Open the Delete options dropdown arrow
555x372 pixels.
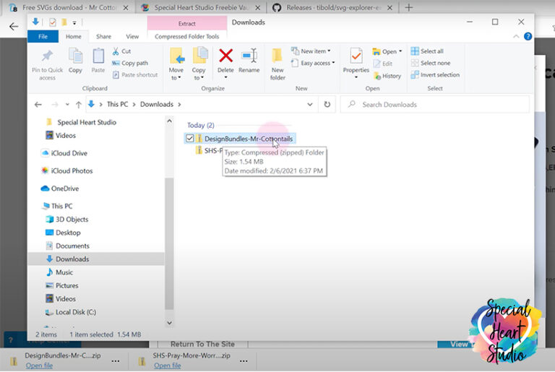(x=225, y=77)
